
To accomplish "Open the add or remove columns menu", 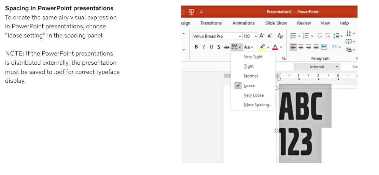I will 336,47.
